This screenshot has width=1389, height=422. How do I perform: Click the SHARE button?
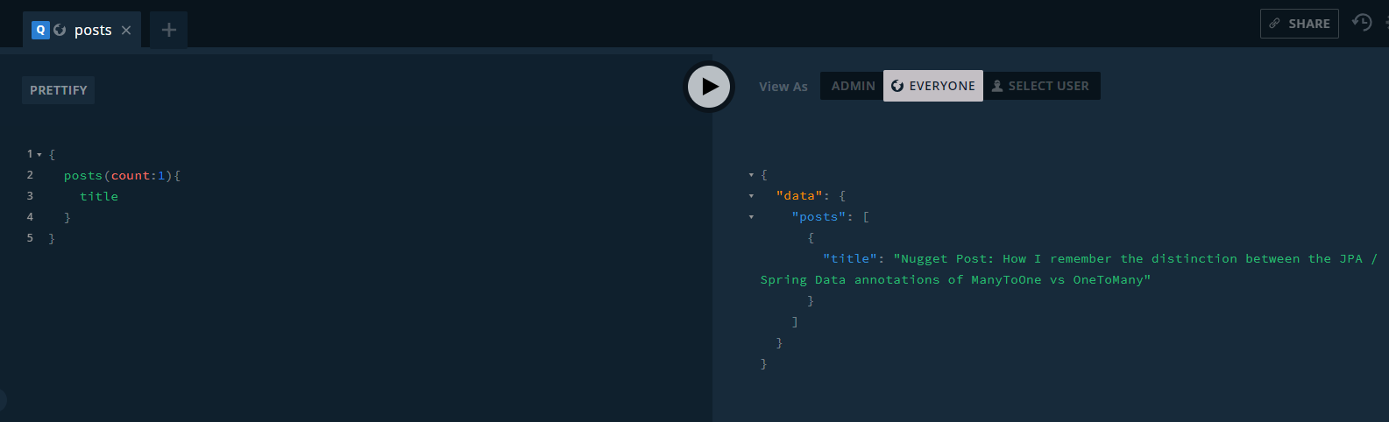click(x=1299, y=24)
